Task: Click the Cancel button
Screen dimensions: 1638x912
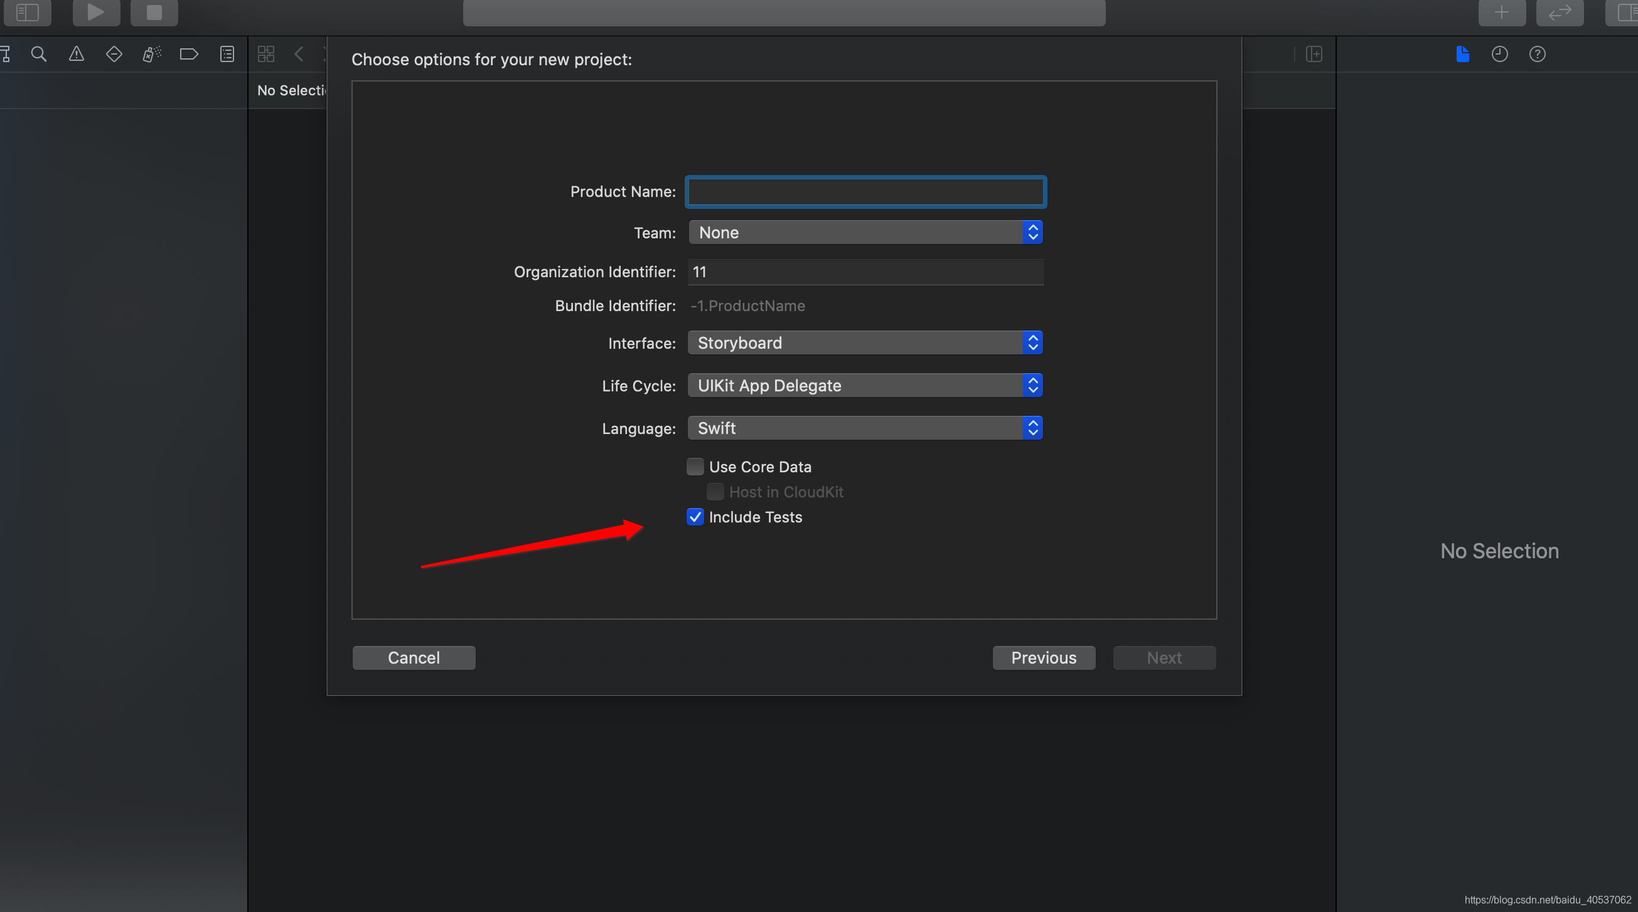Action: coord(414,657)
